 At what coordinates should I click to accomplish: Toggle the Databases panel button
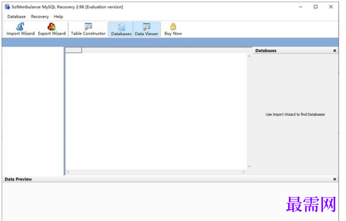[121, 29]
